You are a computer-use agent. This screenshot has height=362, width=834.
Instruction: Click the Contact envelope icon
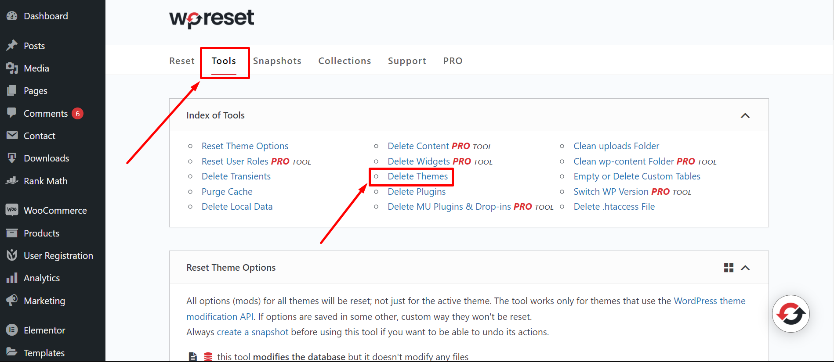pyautogui.click(x=12, y=135)
